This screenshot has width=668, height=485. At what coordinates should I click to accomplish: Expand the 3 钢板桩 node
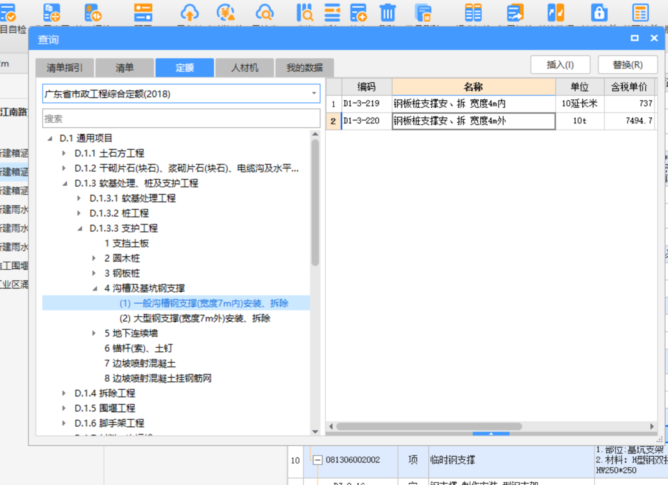(x=94, y=273)
